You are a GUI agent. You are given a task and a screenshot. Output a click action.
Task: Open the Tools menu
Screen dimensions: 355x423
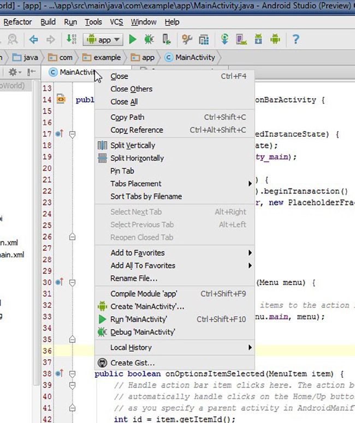(93, 22)
